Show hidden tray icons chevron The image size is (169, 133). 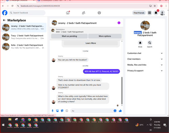tap(147, 125)
